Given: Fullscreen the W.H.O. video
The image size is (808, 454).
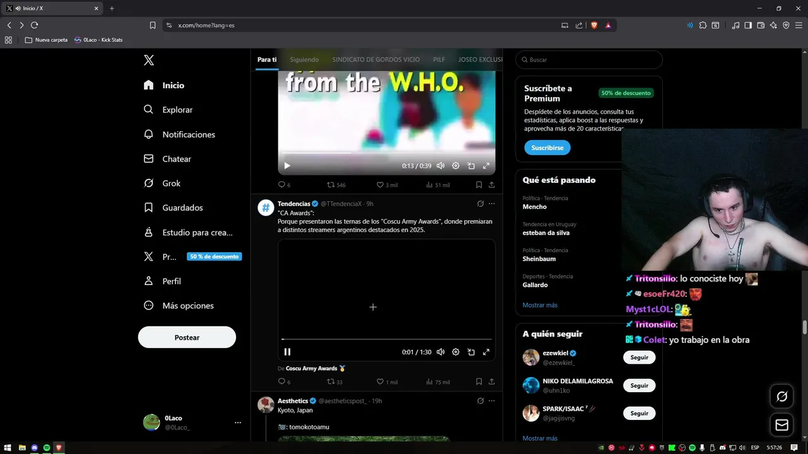Looking at the screenshot, I should pos(486,166).
